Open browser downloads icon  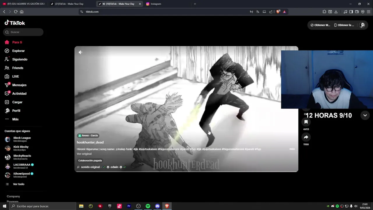coord(336,12)
